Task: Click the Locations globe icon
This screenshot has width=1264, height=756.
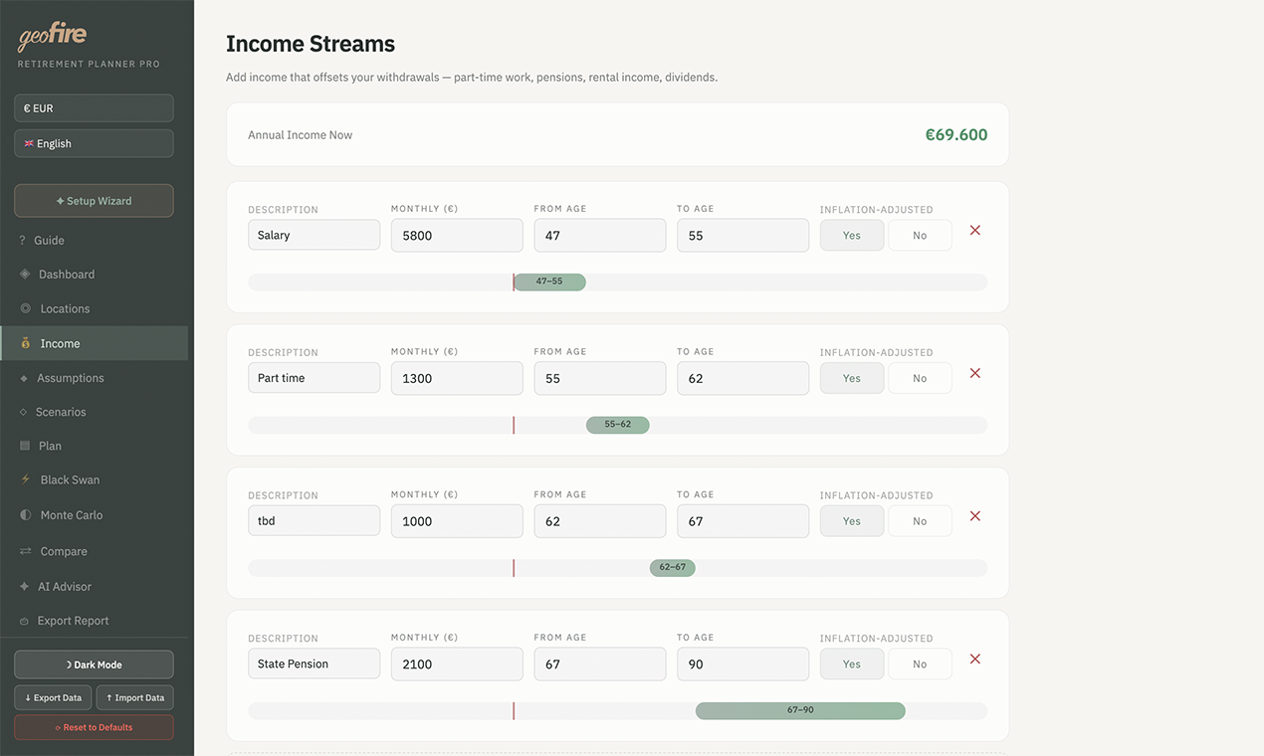Action: point(26,308)
